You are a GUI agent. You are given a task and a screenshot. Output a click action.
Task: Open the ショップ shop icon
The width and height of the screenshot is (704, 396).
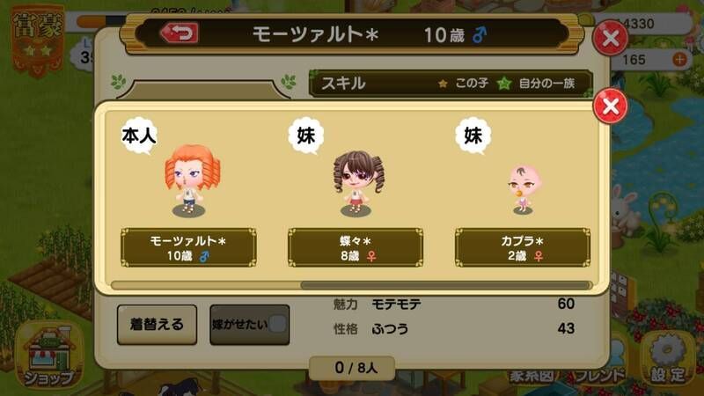pos(48,355)
